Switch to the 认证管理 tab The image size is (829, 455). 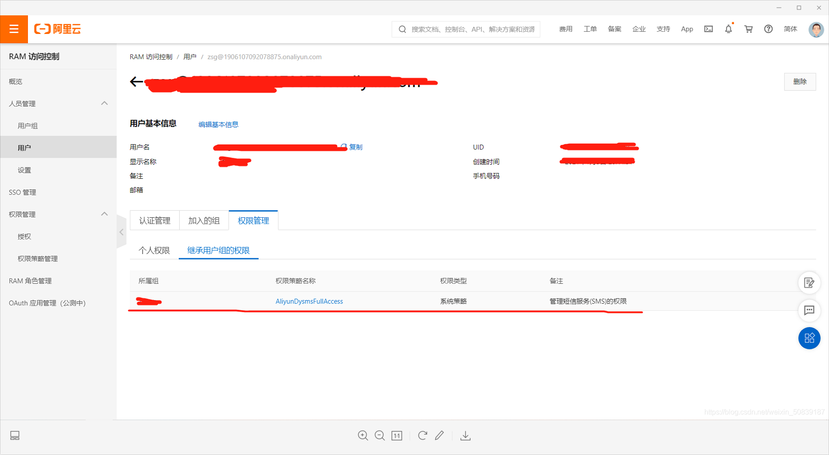[155, 221]
